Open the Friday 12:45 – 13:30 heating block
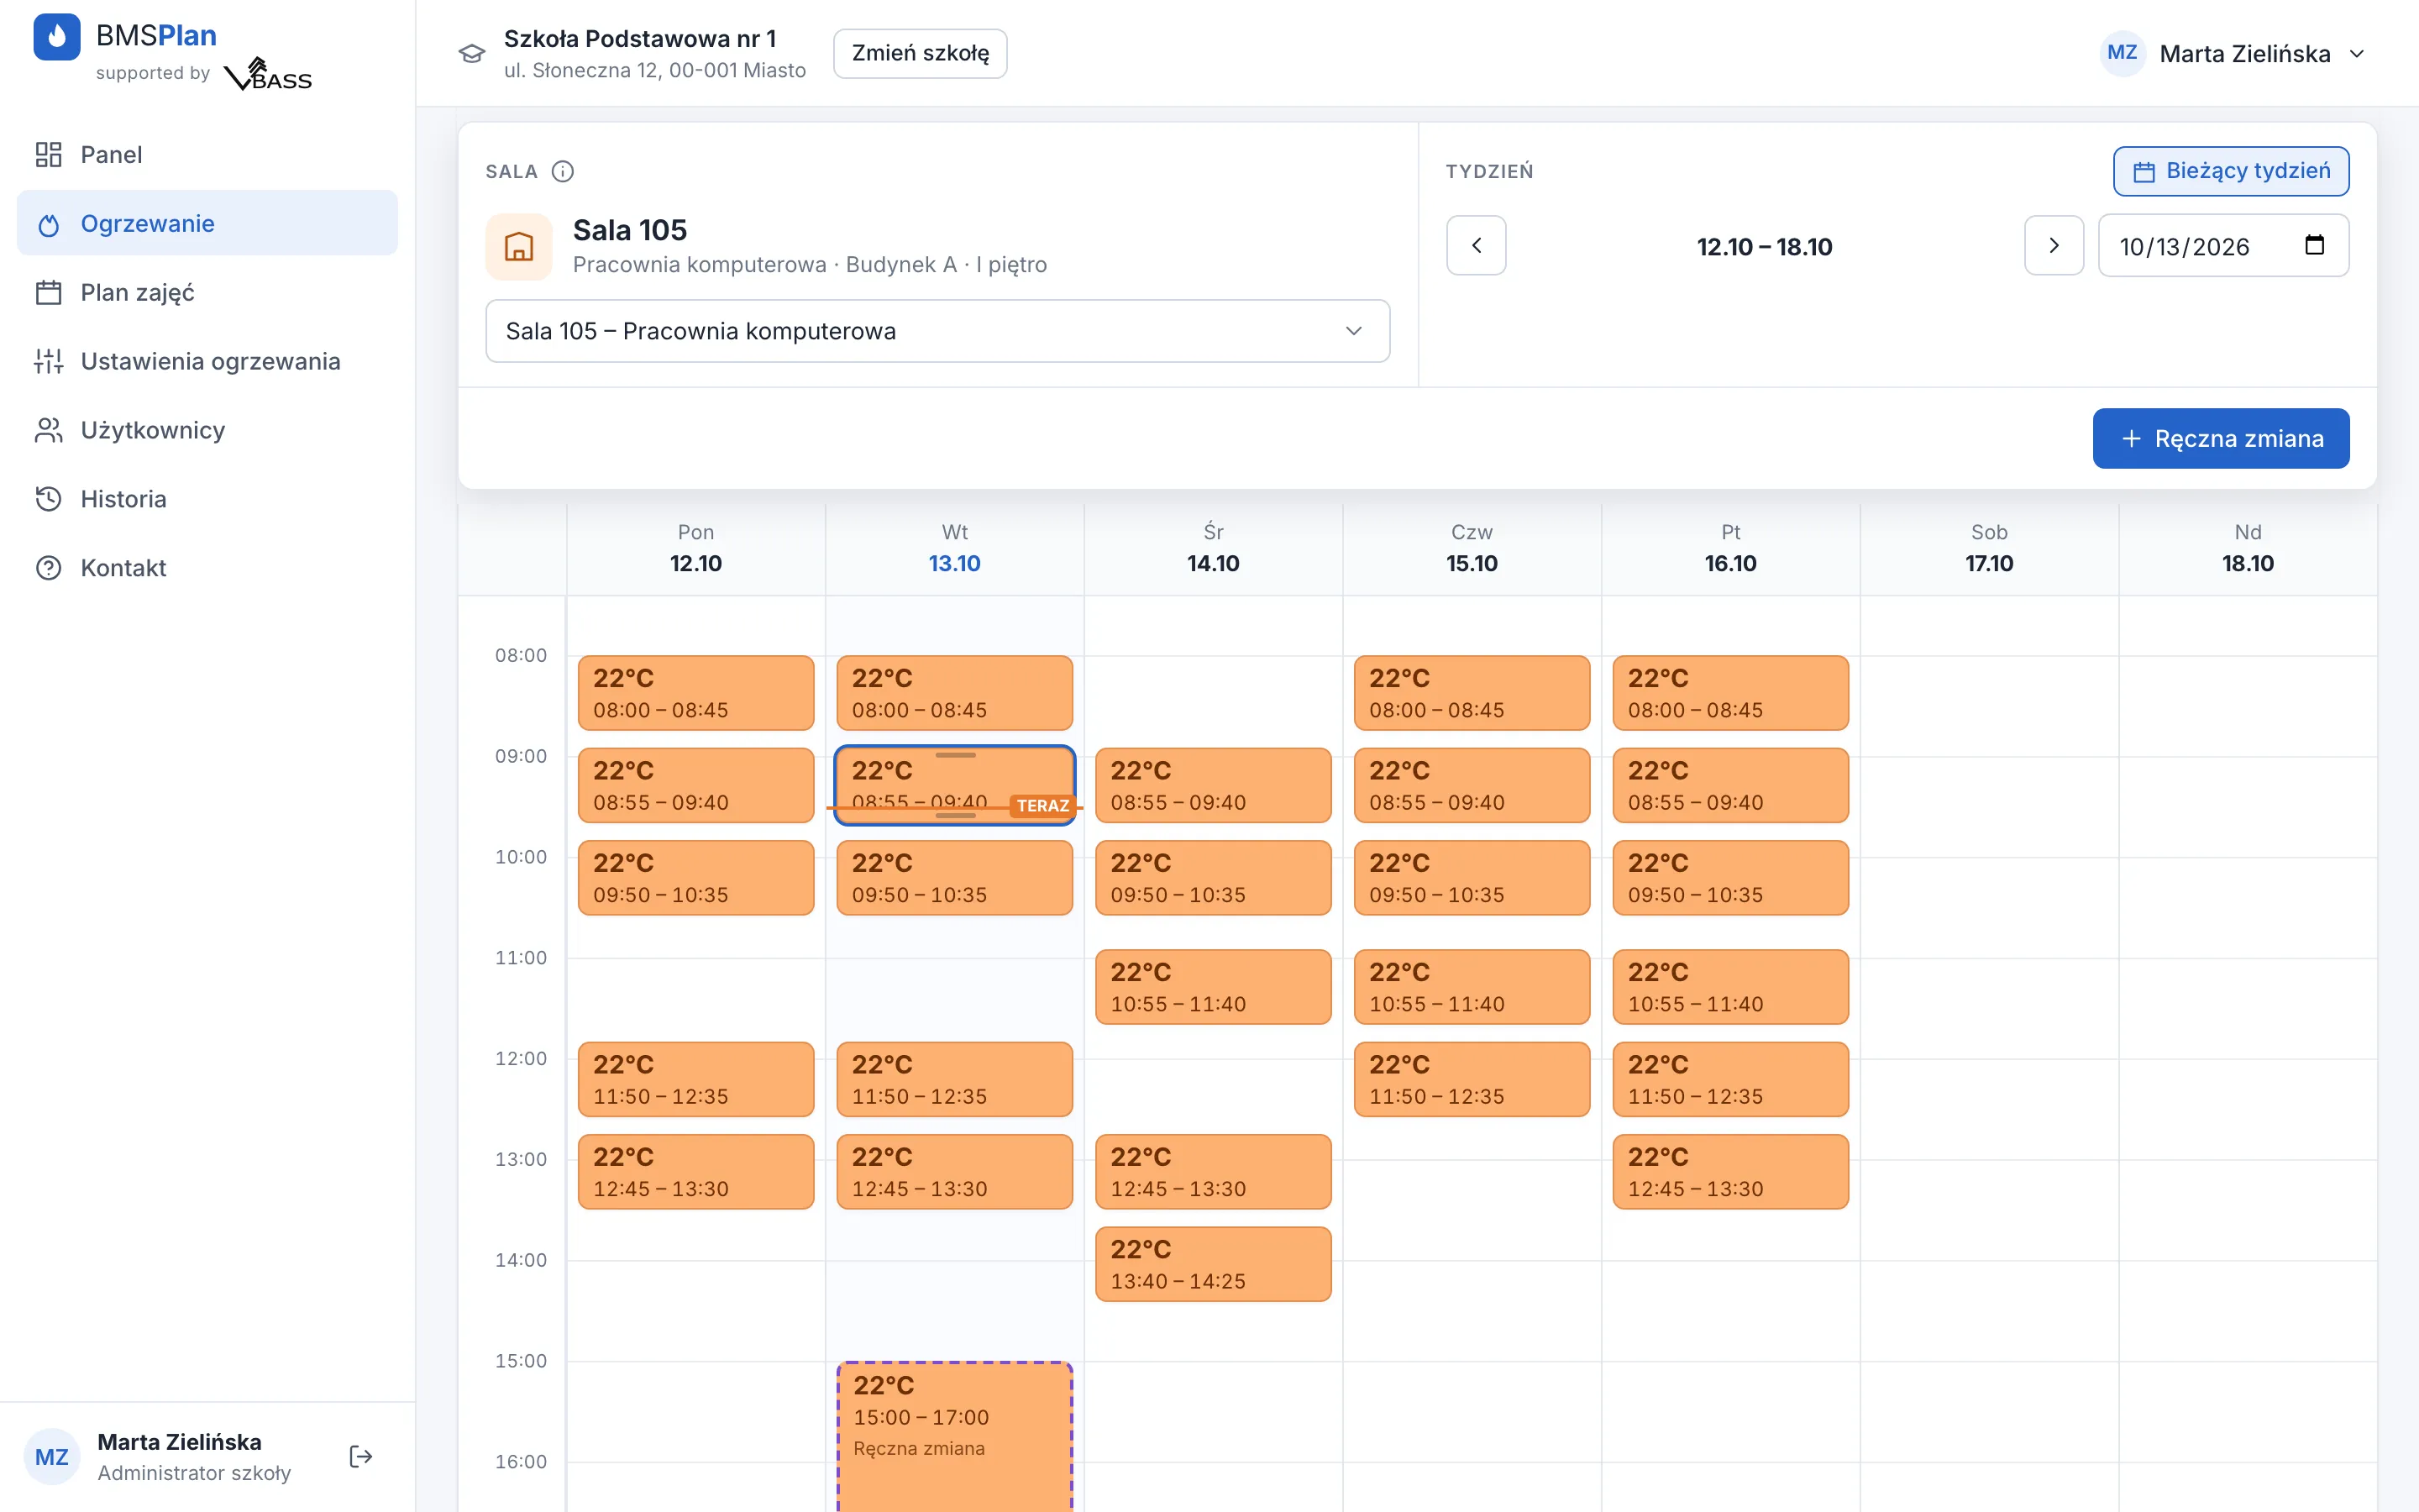The width and height of the screenshot is (2419, 1512). pyautogui.click(x=1730, y=1172)
